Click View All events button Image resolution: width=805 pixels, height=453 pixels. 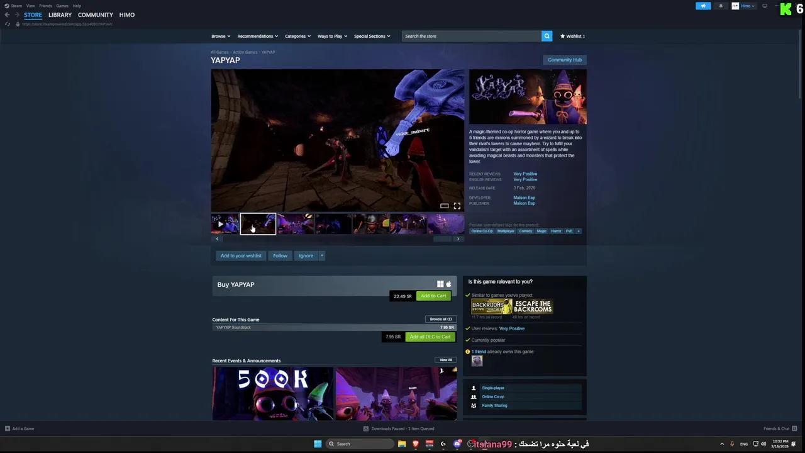[x=446, y=360]
